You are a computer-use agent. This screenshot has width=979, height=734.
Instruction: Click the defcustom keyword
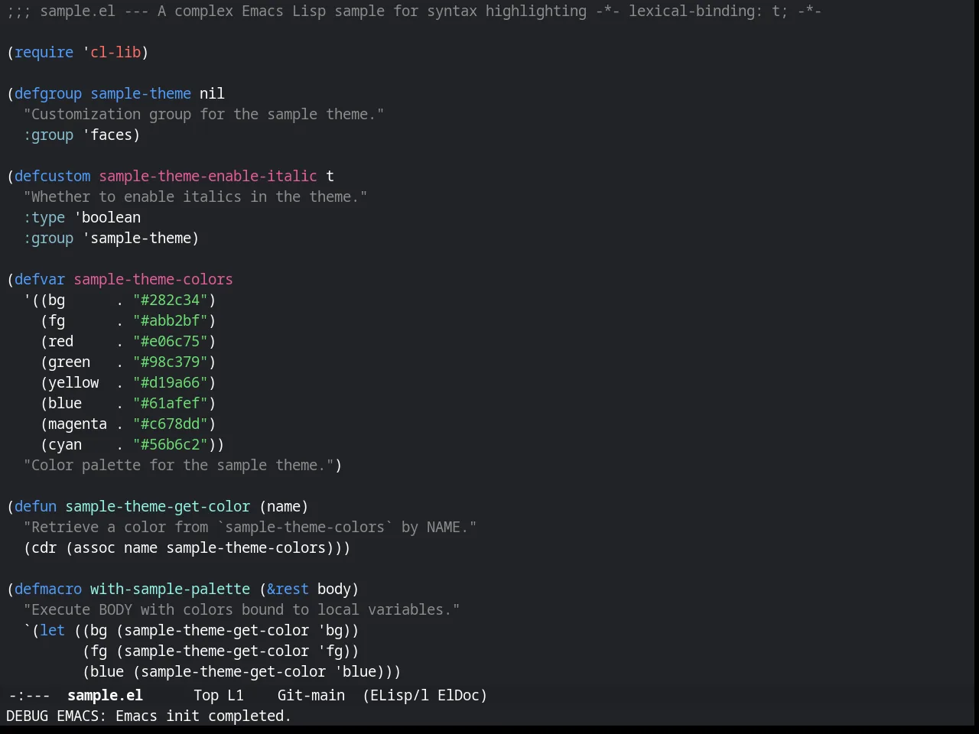click(x=52, y=176)
